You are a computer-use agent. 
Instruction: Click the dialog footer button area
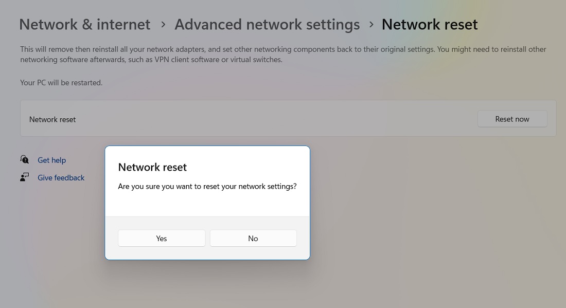(x=207, y=238)
